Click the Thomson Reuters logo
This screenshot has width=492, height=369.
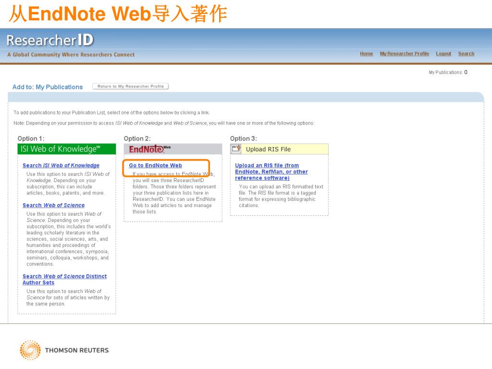click(64, 350)
